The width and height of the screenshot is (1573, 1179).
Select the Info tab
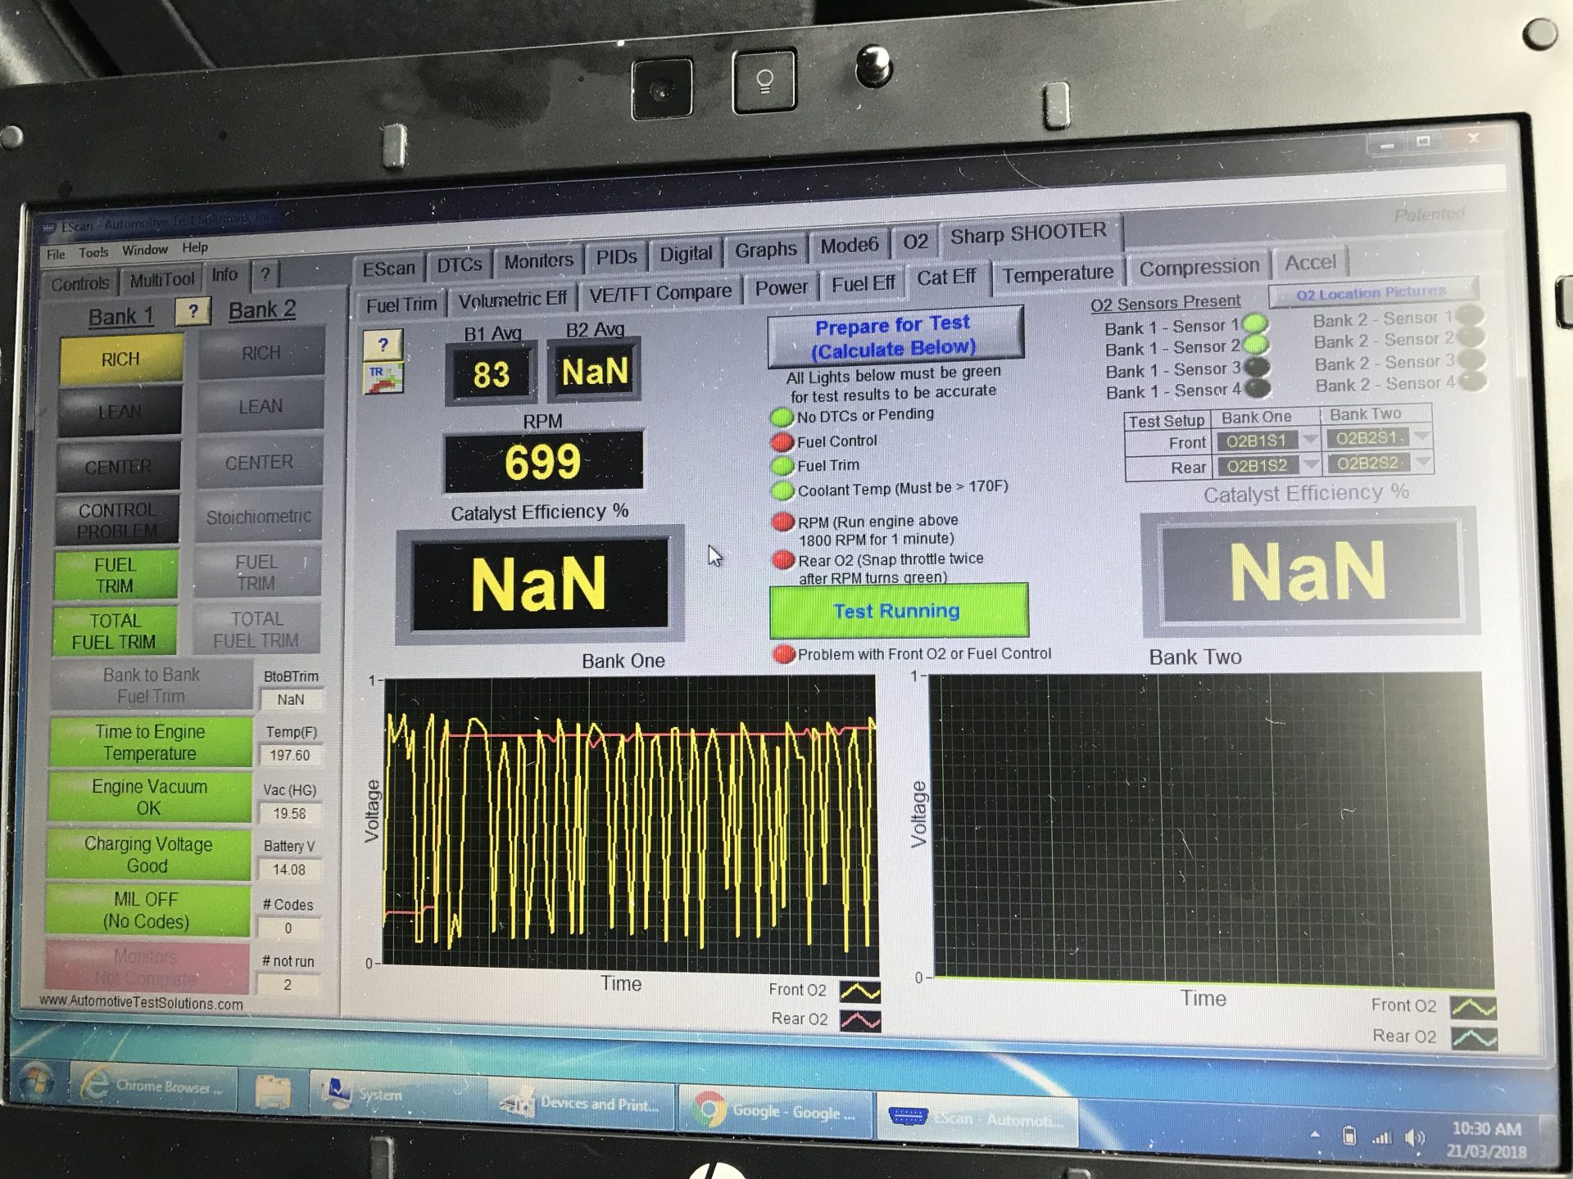224,275
